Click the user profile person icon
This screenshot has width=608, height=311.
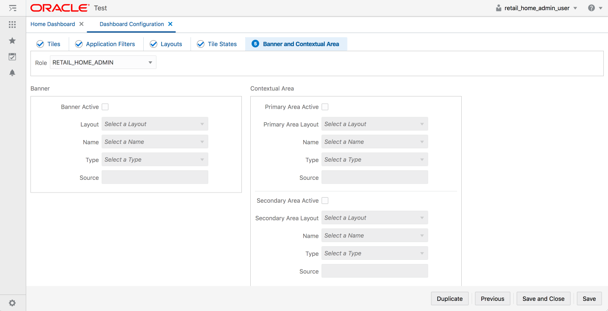(498, 8)
